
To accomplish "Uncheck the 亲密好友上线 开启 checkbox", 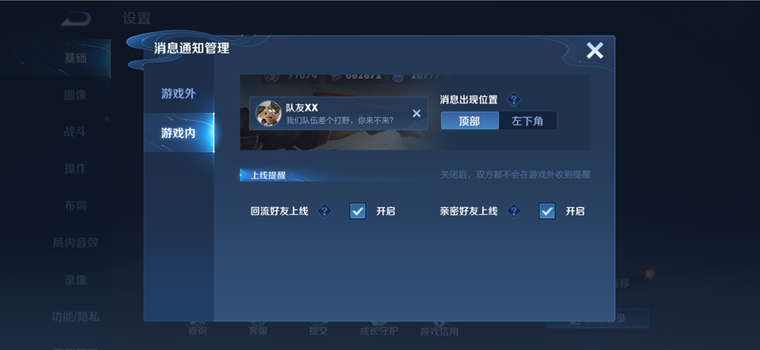I will (547, 211).
